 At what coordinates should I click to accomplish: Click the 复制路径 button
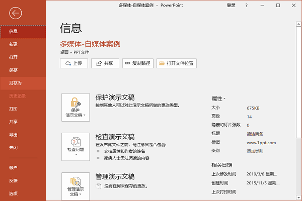click(x=138, y=63)
